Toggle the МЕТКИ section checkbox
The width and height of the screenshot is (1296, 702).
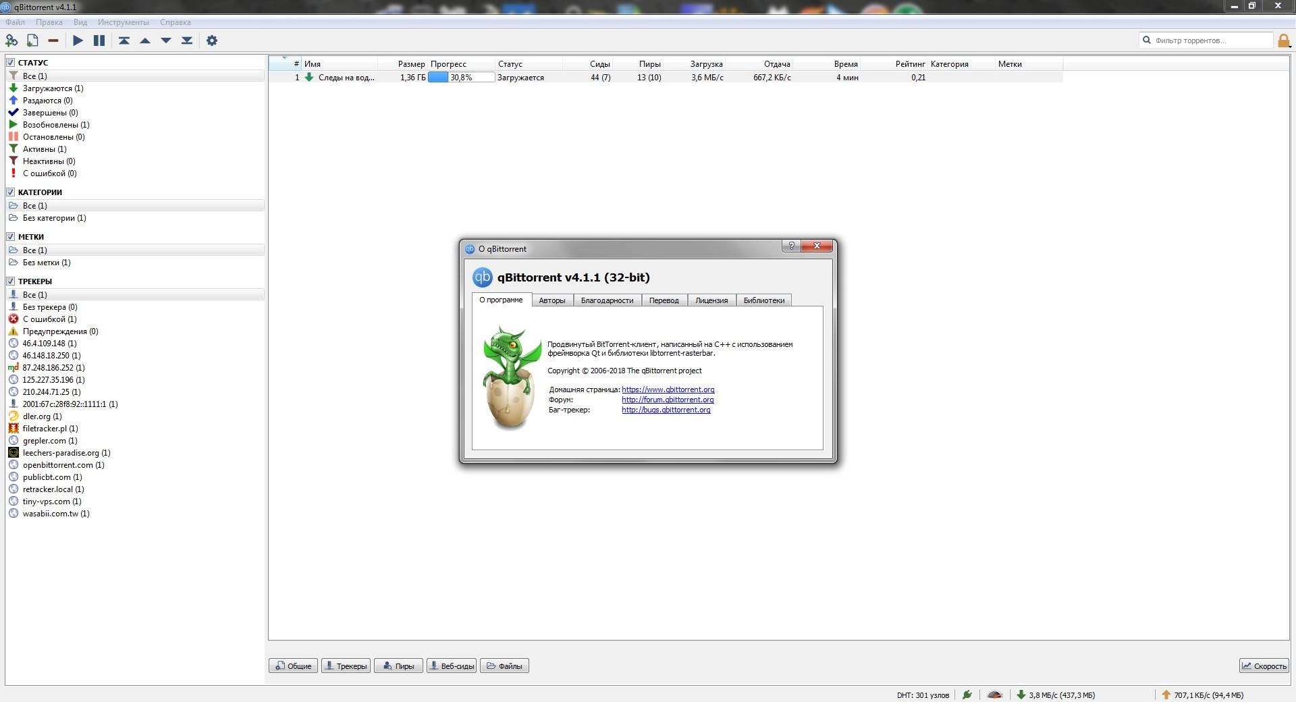point(11,236)
